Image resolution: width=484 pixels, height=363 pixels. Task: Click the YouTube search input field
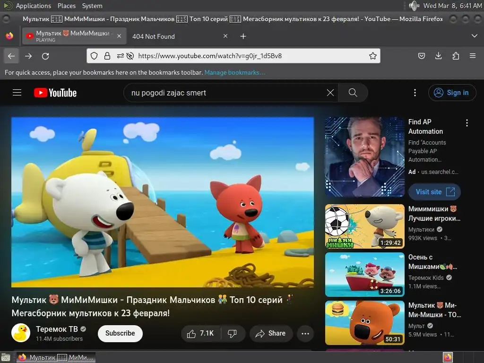pos(227,93)
